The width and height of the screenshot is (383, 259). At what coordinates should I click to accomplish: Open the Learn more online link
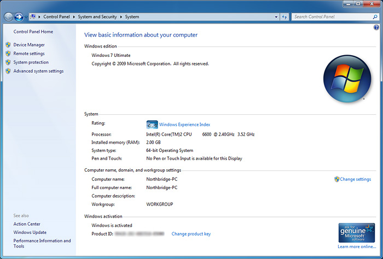(357, 246)
